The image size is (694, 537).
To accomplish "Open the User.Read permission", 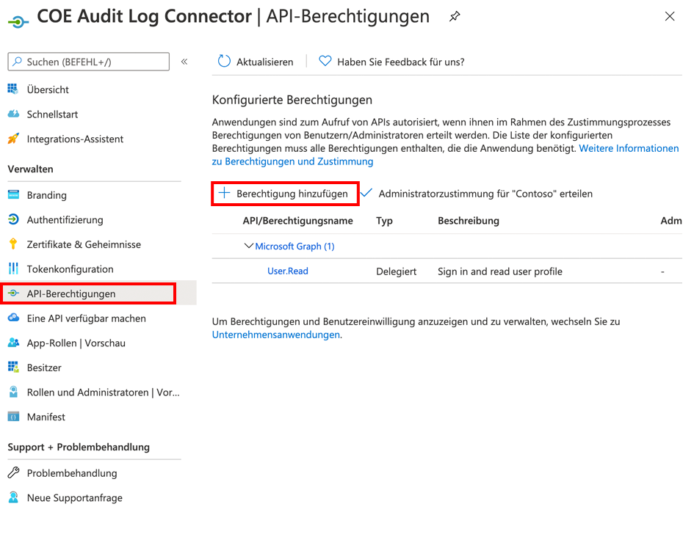I will tap(288, 271).
